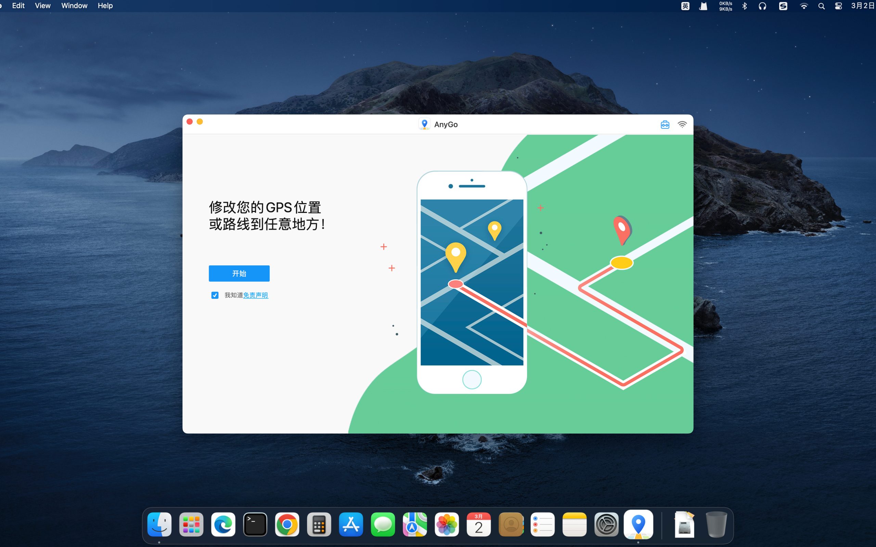
Task: Uncheck the 我知道免责声明 checkbox
Action: pyautogui.click(x=215, y=295)
